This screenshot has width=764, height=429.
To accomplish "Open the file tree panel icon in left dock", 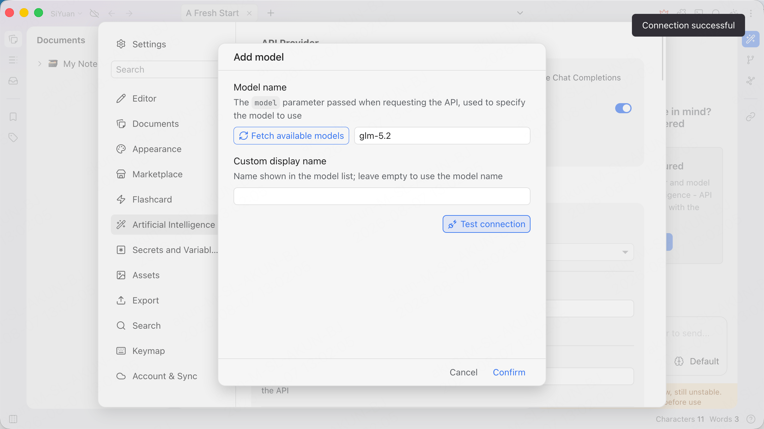I will [13, 39].
